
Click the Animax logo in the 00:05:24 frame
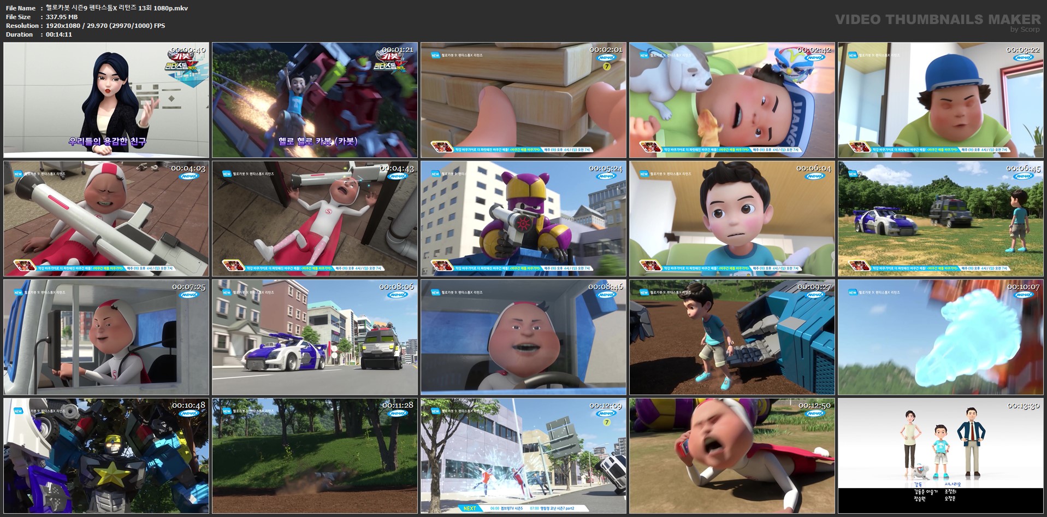(606, 176)
